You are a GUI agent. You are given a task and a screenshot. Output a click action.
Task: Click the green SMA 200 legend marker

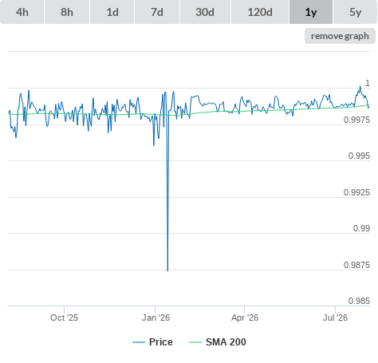coord(195,342)
